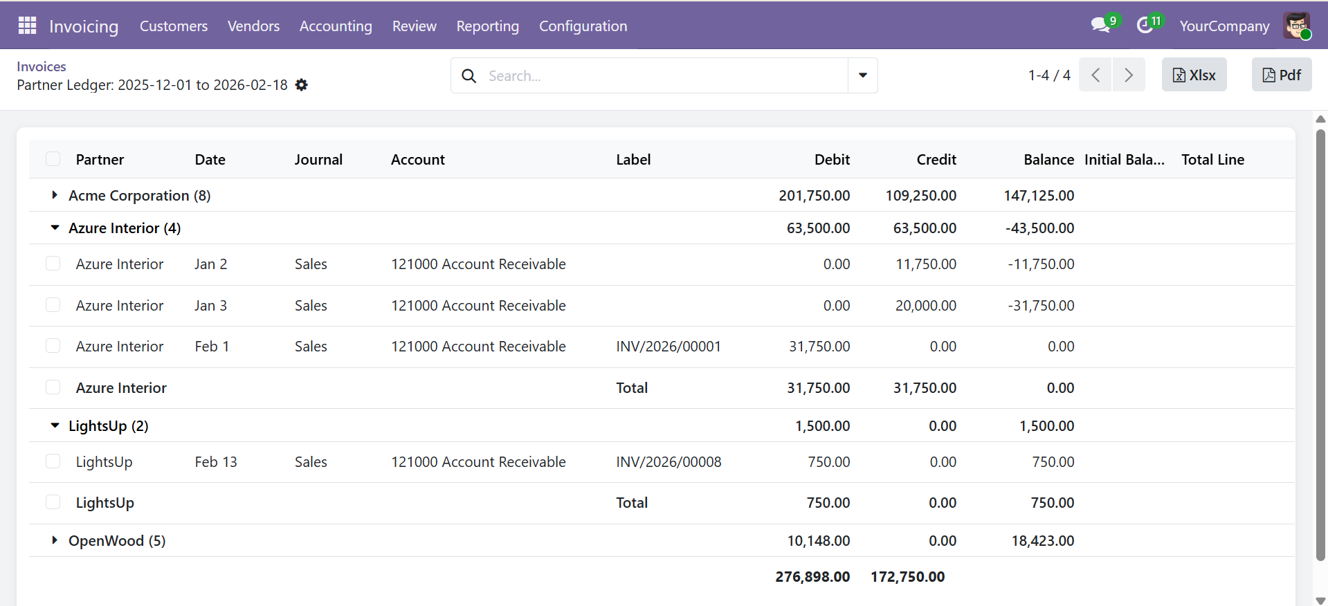Click the -43,500.00 balance value
Image resolution: width=1328 pixels, height=606 pixels.
(x=1040, y=228)
